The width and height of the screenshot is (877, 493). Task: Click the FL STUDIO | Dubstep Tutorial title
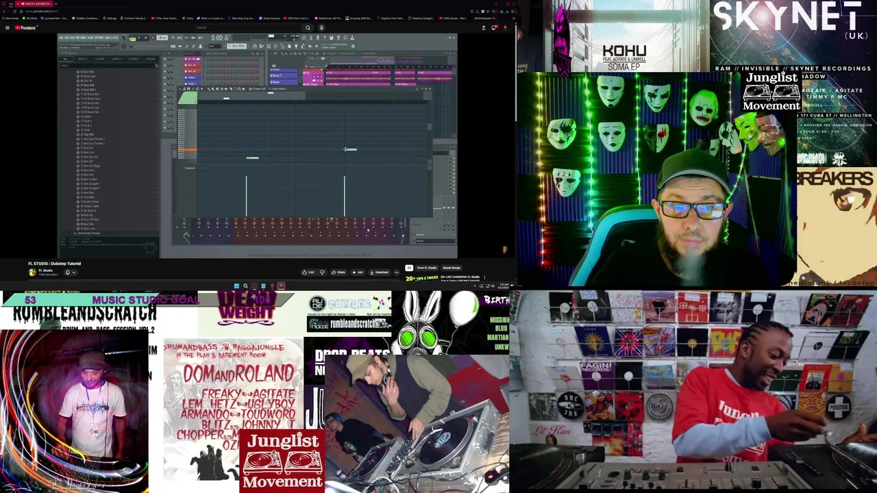[54, 264]
